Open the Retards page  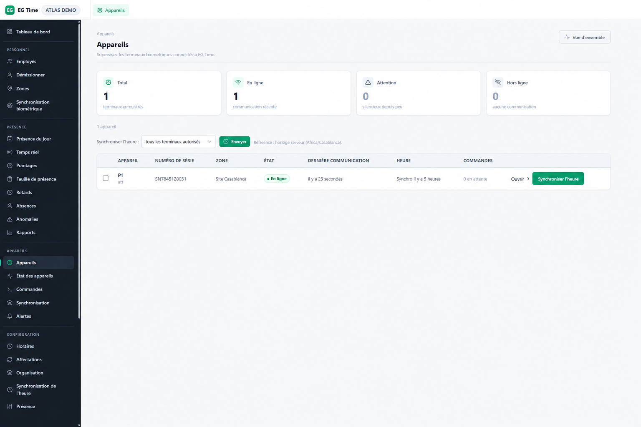click(39, 193)
